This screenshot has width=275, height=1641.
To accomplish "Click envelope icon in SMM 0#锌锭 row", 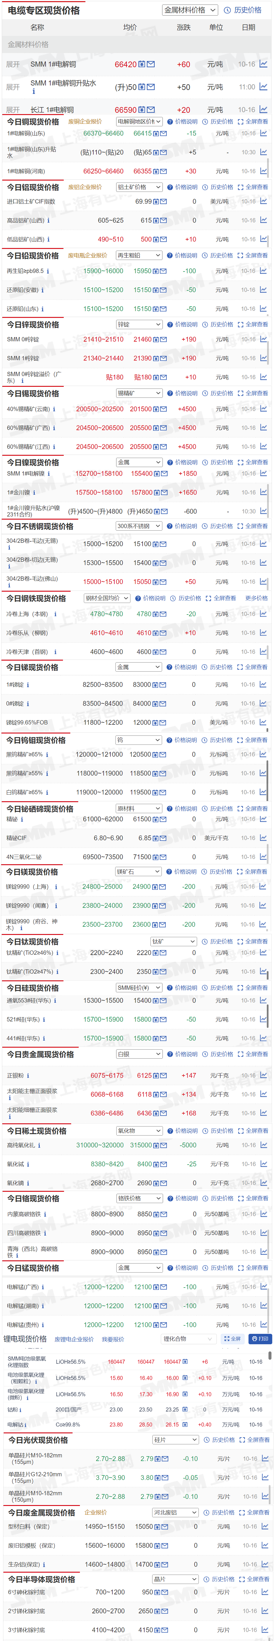I will [163, 340].
